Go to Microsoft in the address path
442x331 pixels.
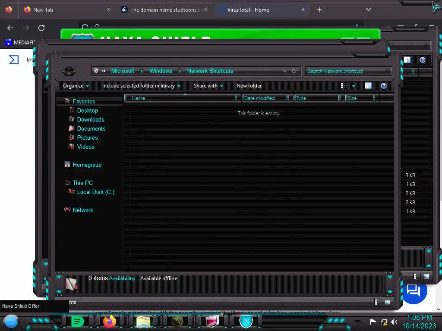tap(122, 71)
